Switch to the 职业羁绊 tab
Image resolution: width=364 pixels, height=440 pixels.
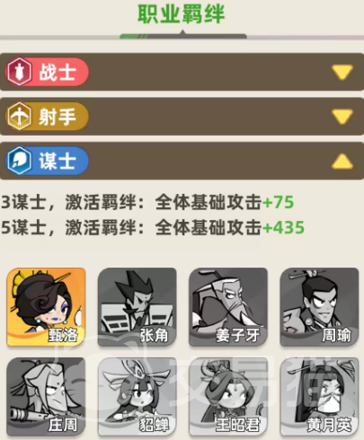click(x=182, y=14)
